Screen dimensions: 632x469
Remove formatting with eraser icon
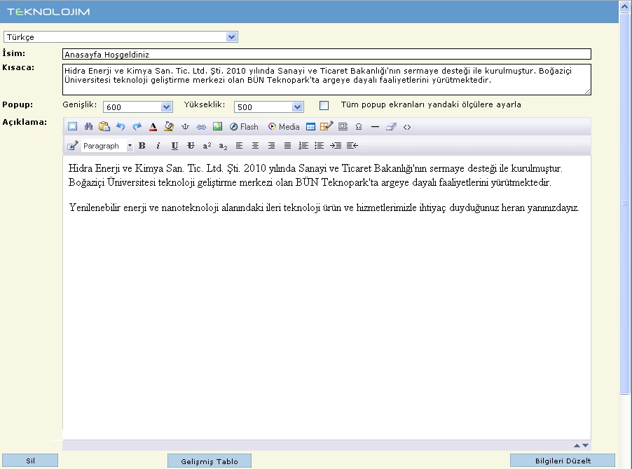click(391, 127)
